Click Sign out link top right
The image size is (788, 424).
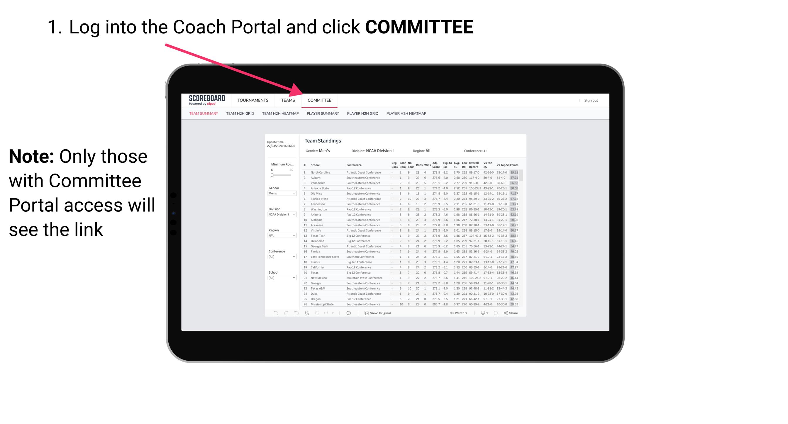pyautogui.click(x=591, y=101)
